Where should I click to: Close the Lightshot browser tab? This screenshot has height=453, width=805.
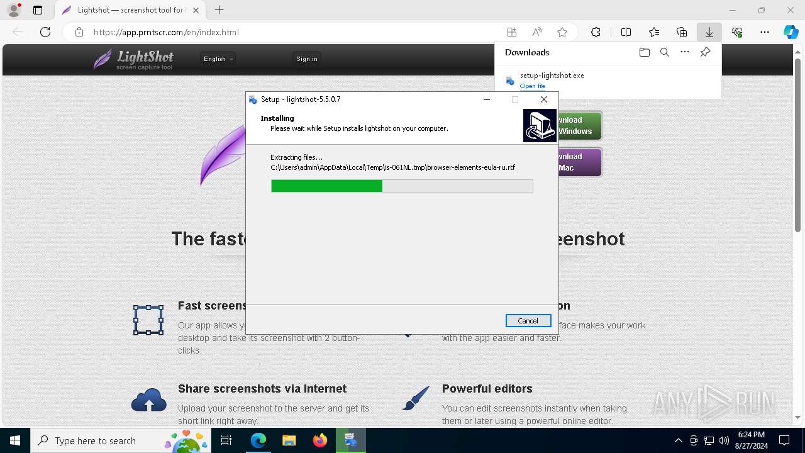[x=196, y=10]
